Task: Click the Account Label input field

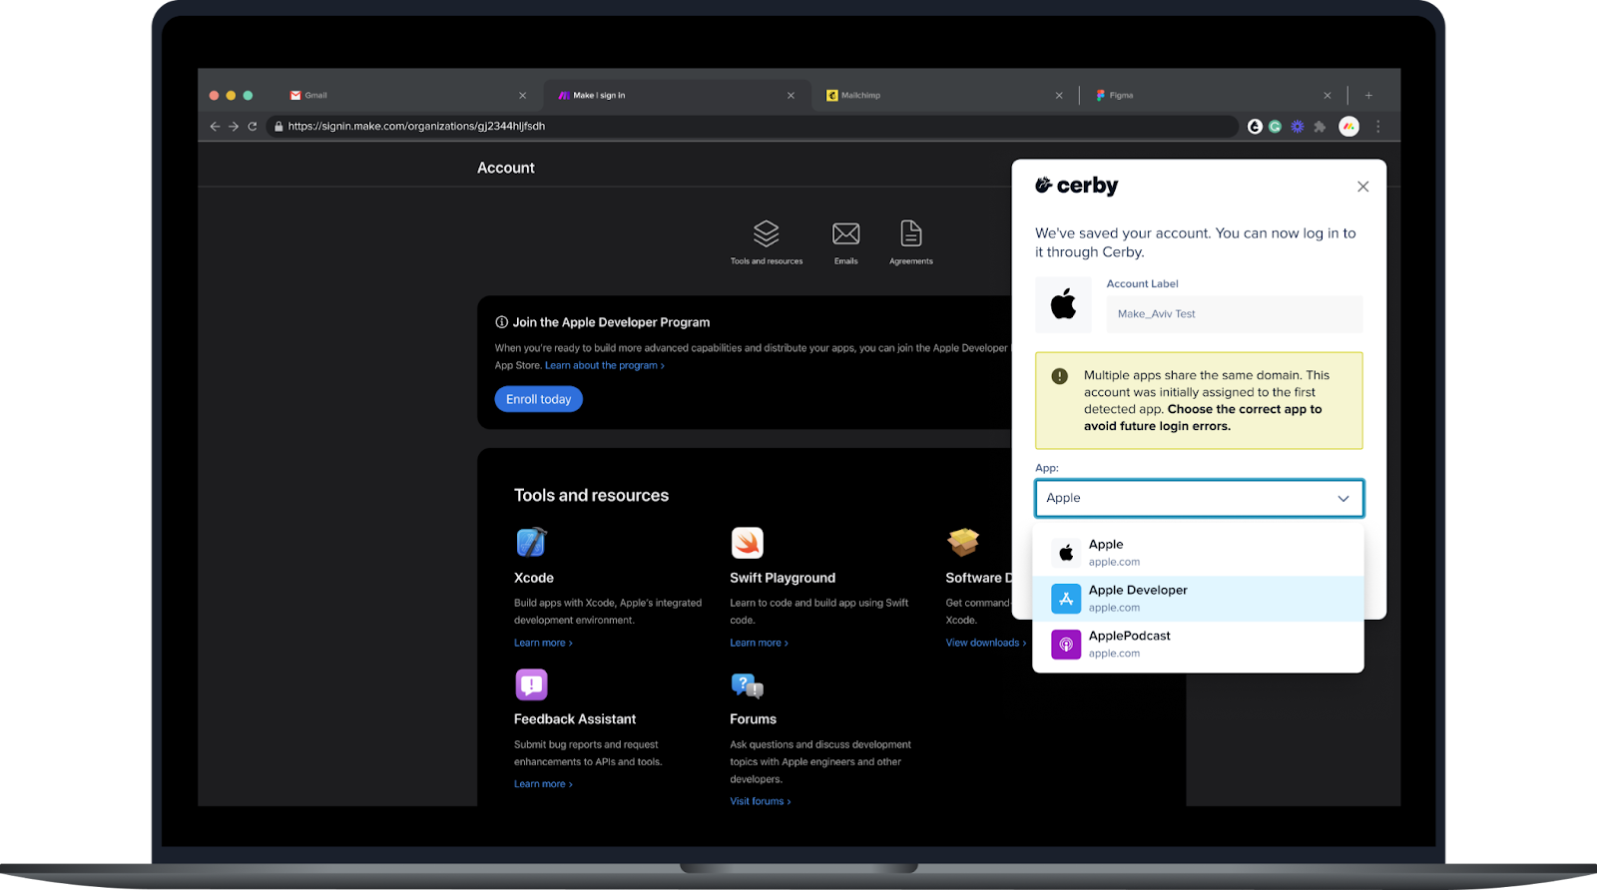Action: coord(1235,314)
